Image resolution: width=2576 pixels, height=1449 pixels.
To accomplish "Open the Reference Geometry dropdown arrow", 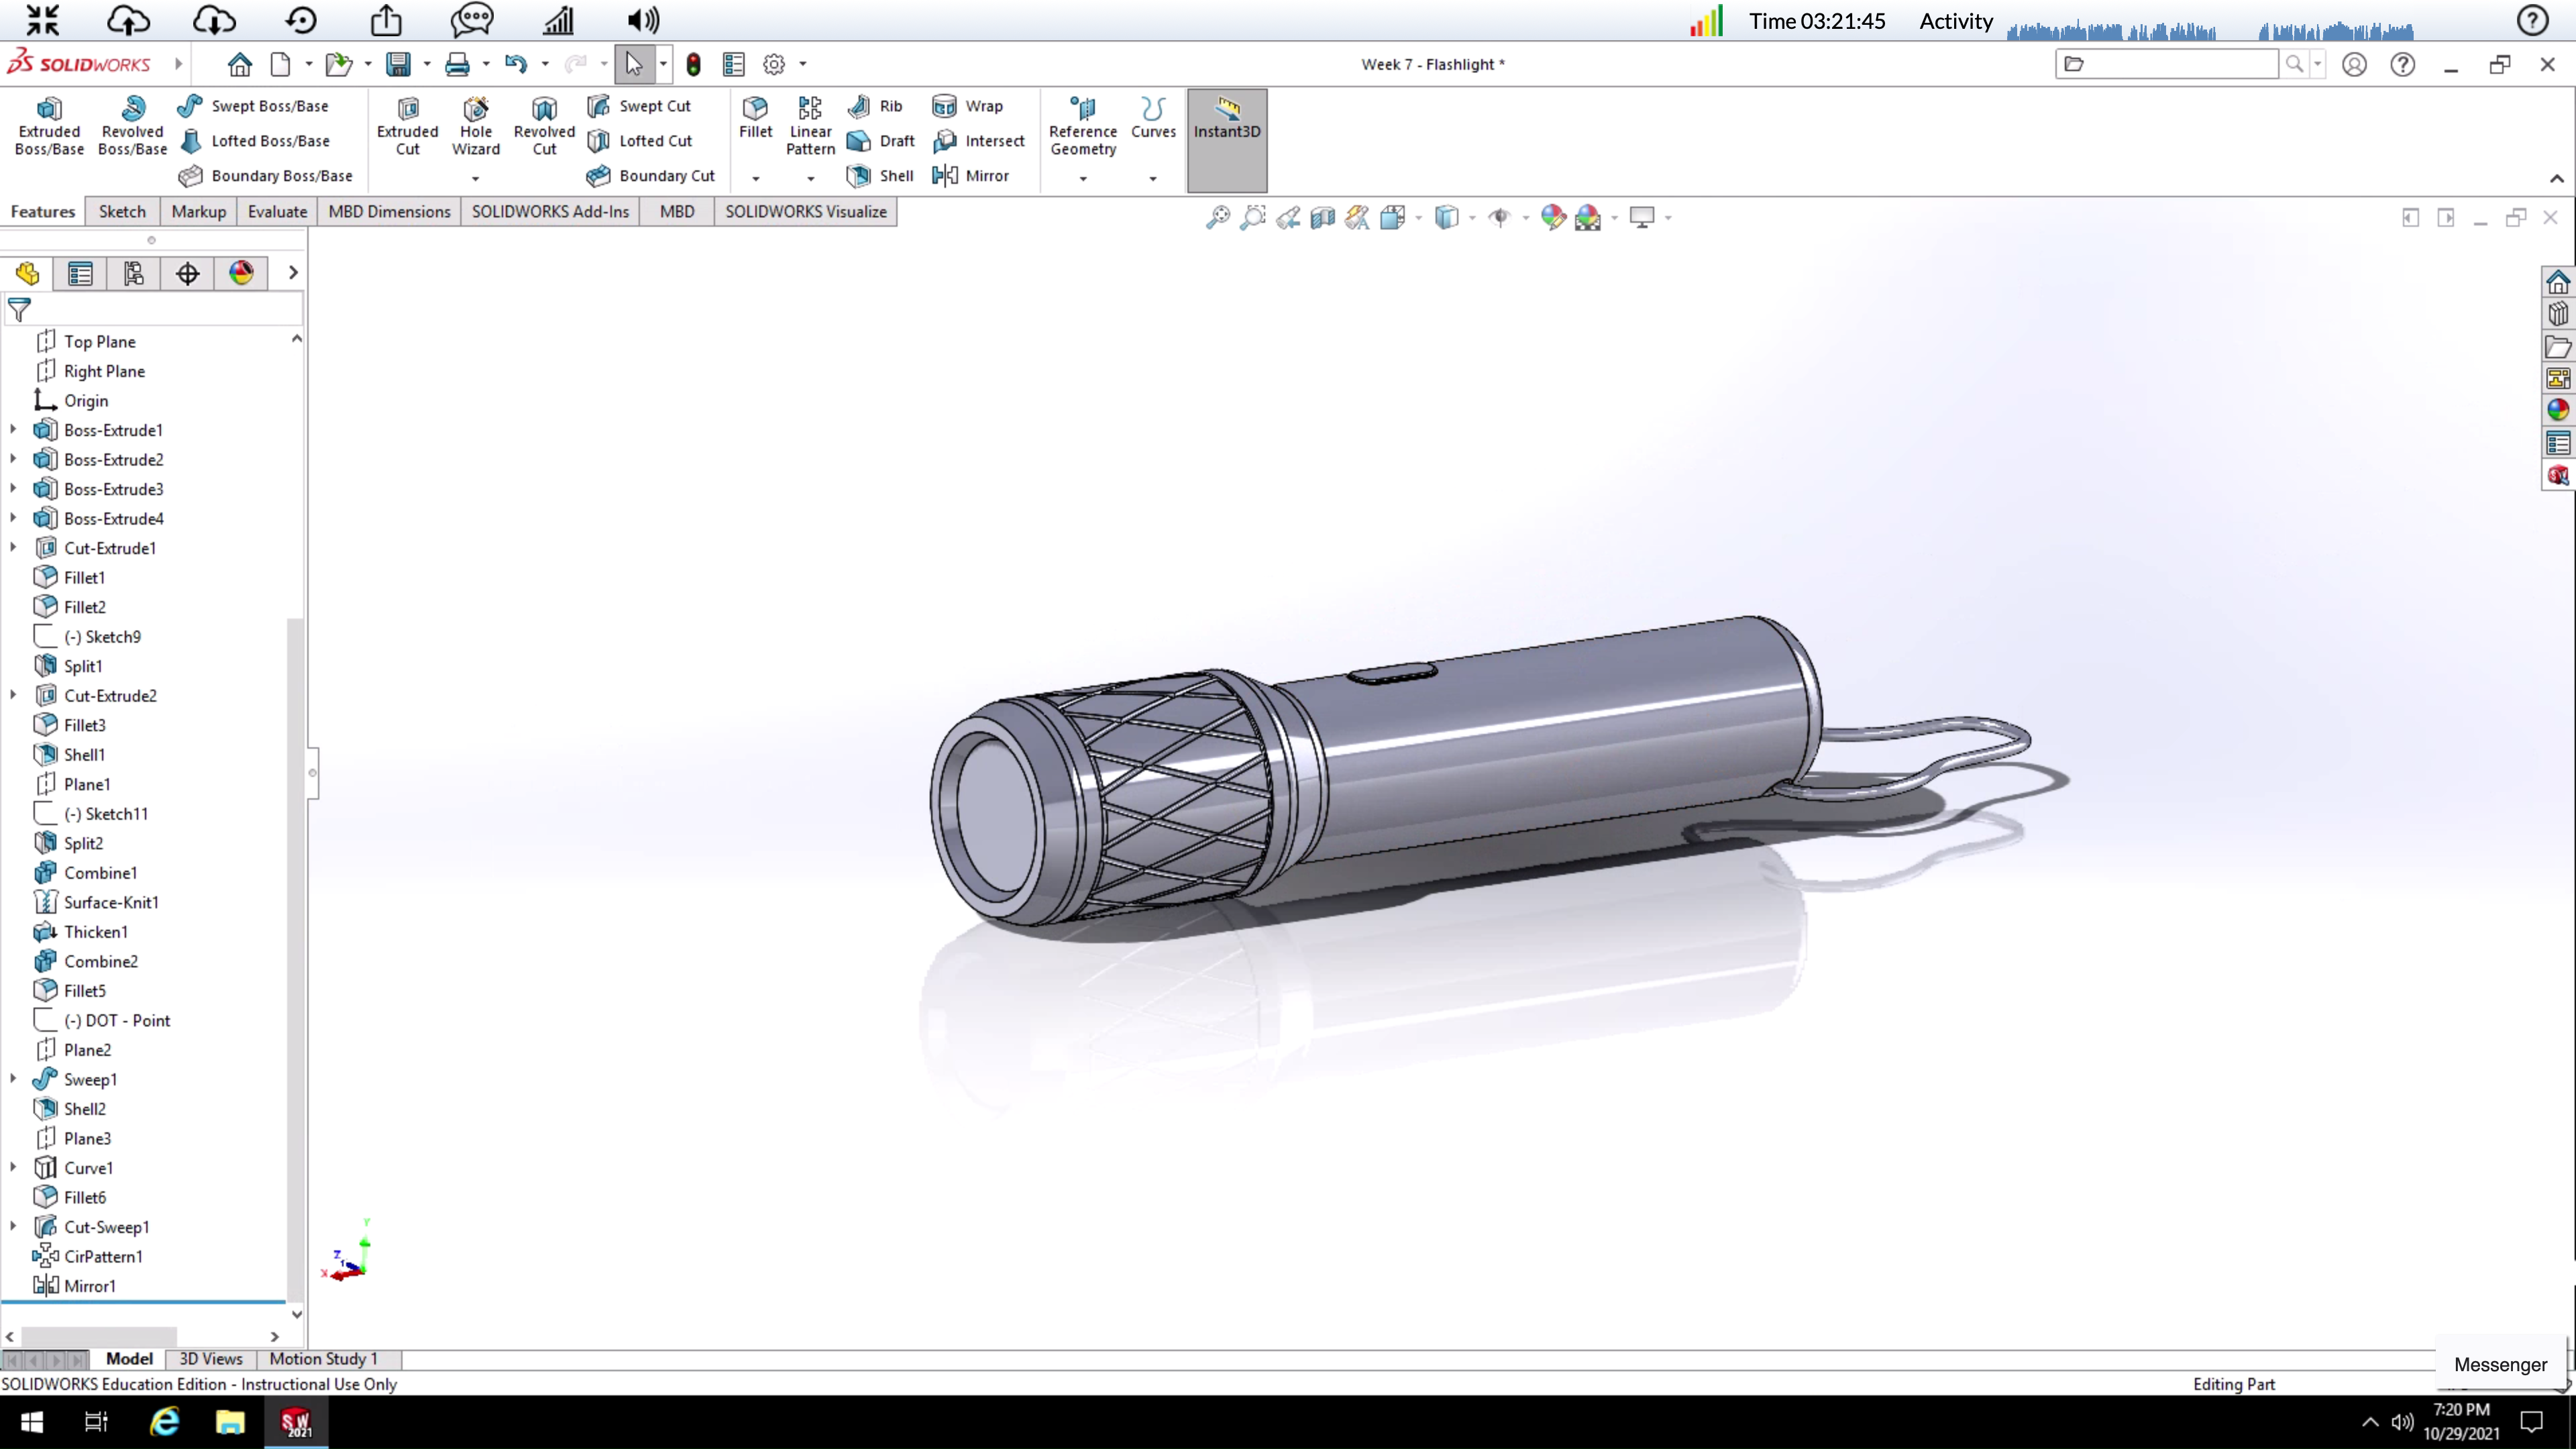I will 1083,179.
